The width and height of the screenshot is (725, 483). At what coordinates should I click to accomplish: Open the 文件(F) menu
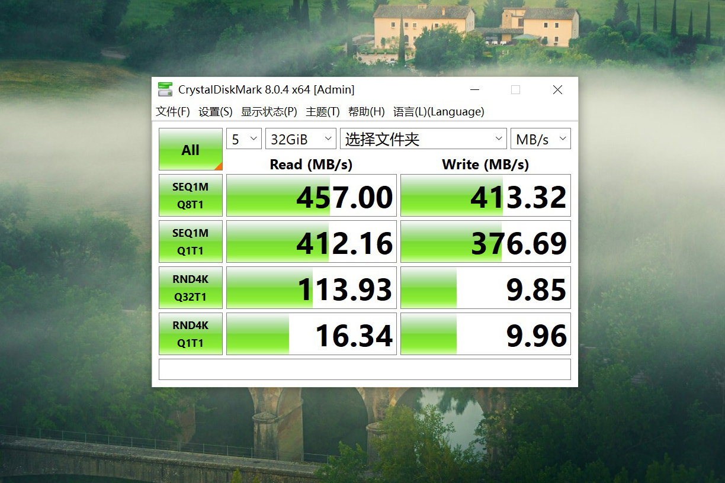[173, 111]
